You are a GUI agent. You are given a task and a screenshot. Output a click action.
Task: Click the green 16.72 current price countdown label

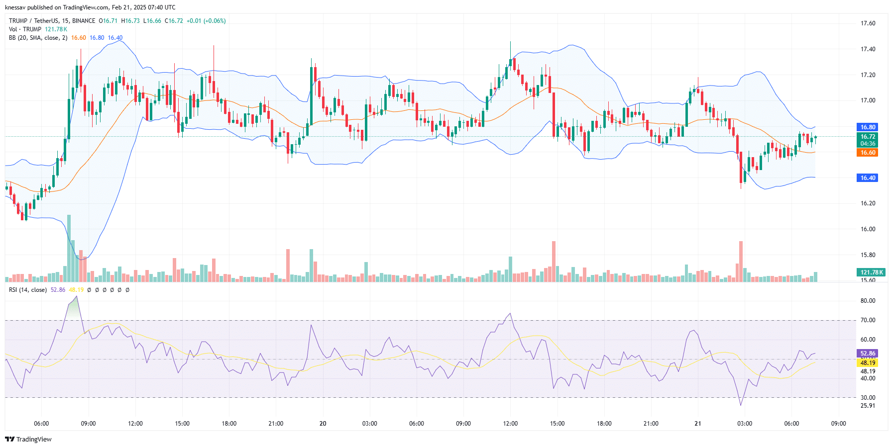867,140
